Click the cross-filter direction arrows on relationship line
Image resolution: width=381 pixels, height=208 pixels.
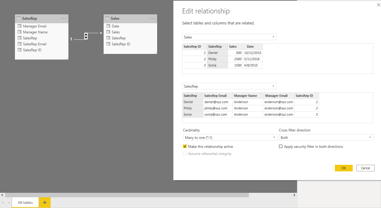(86, 36)
